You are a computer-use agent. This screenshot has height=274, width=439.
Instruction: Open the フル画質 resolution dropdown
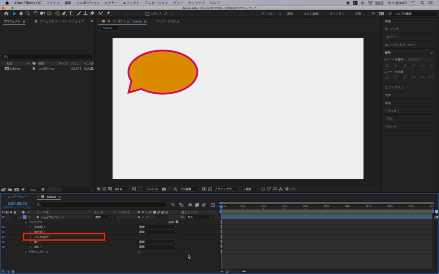190,189
